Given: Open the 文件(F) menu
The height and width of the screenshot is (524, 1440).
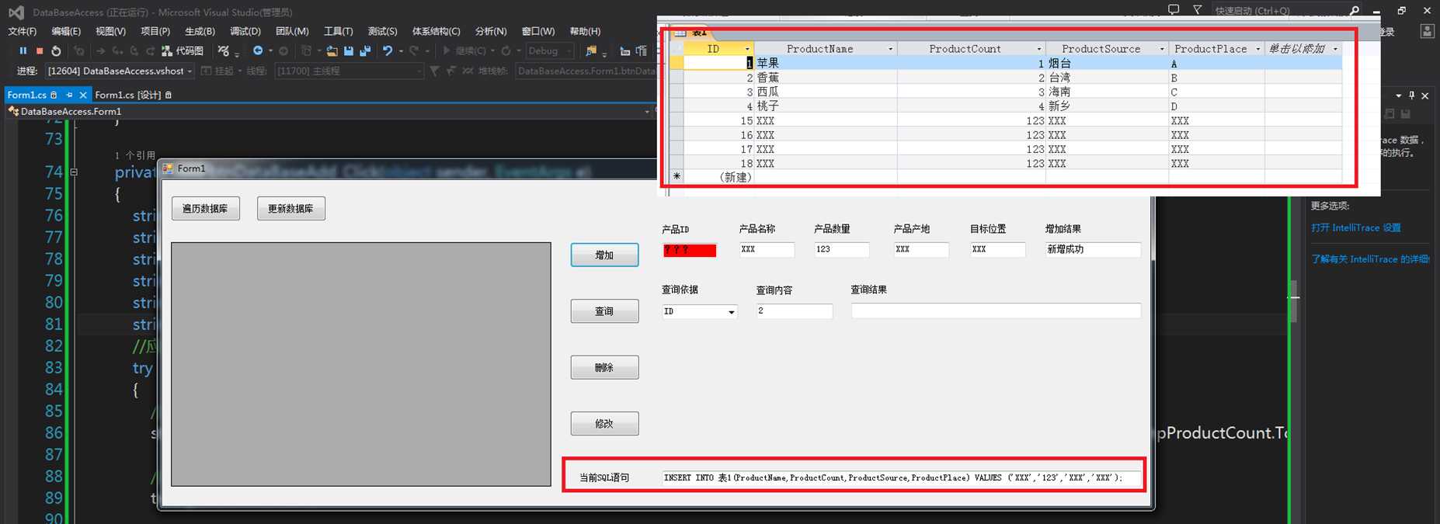Looking at the screenshot, I should (x=23, y=31).
